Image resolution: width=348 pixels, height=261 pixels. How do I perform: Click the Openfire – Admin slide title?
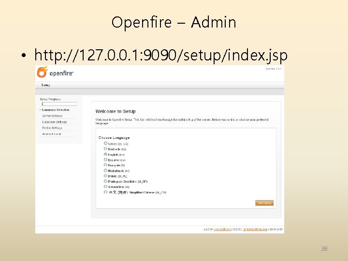click(174, 22)
